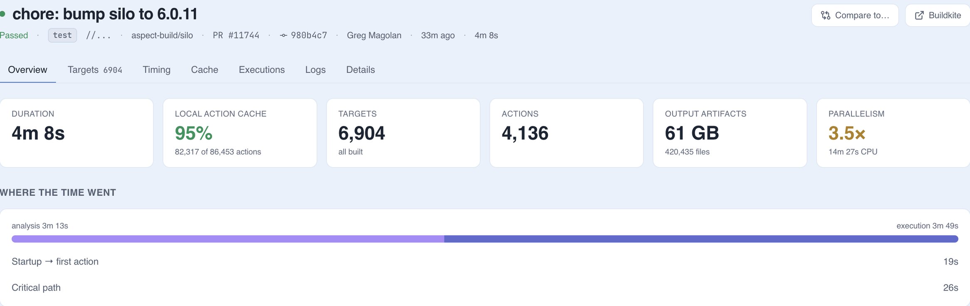Click the test command badge
Viewport: 970px width, 306px height.
pyautogui.click(x=62, y=35)
